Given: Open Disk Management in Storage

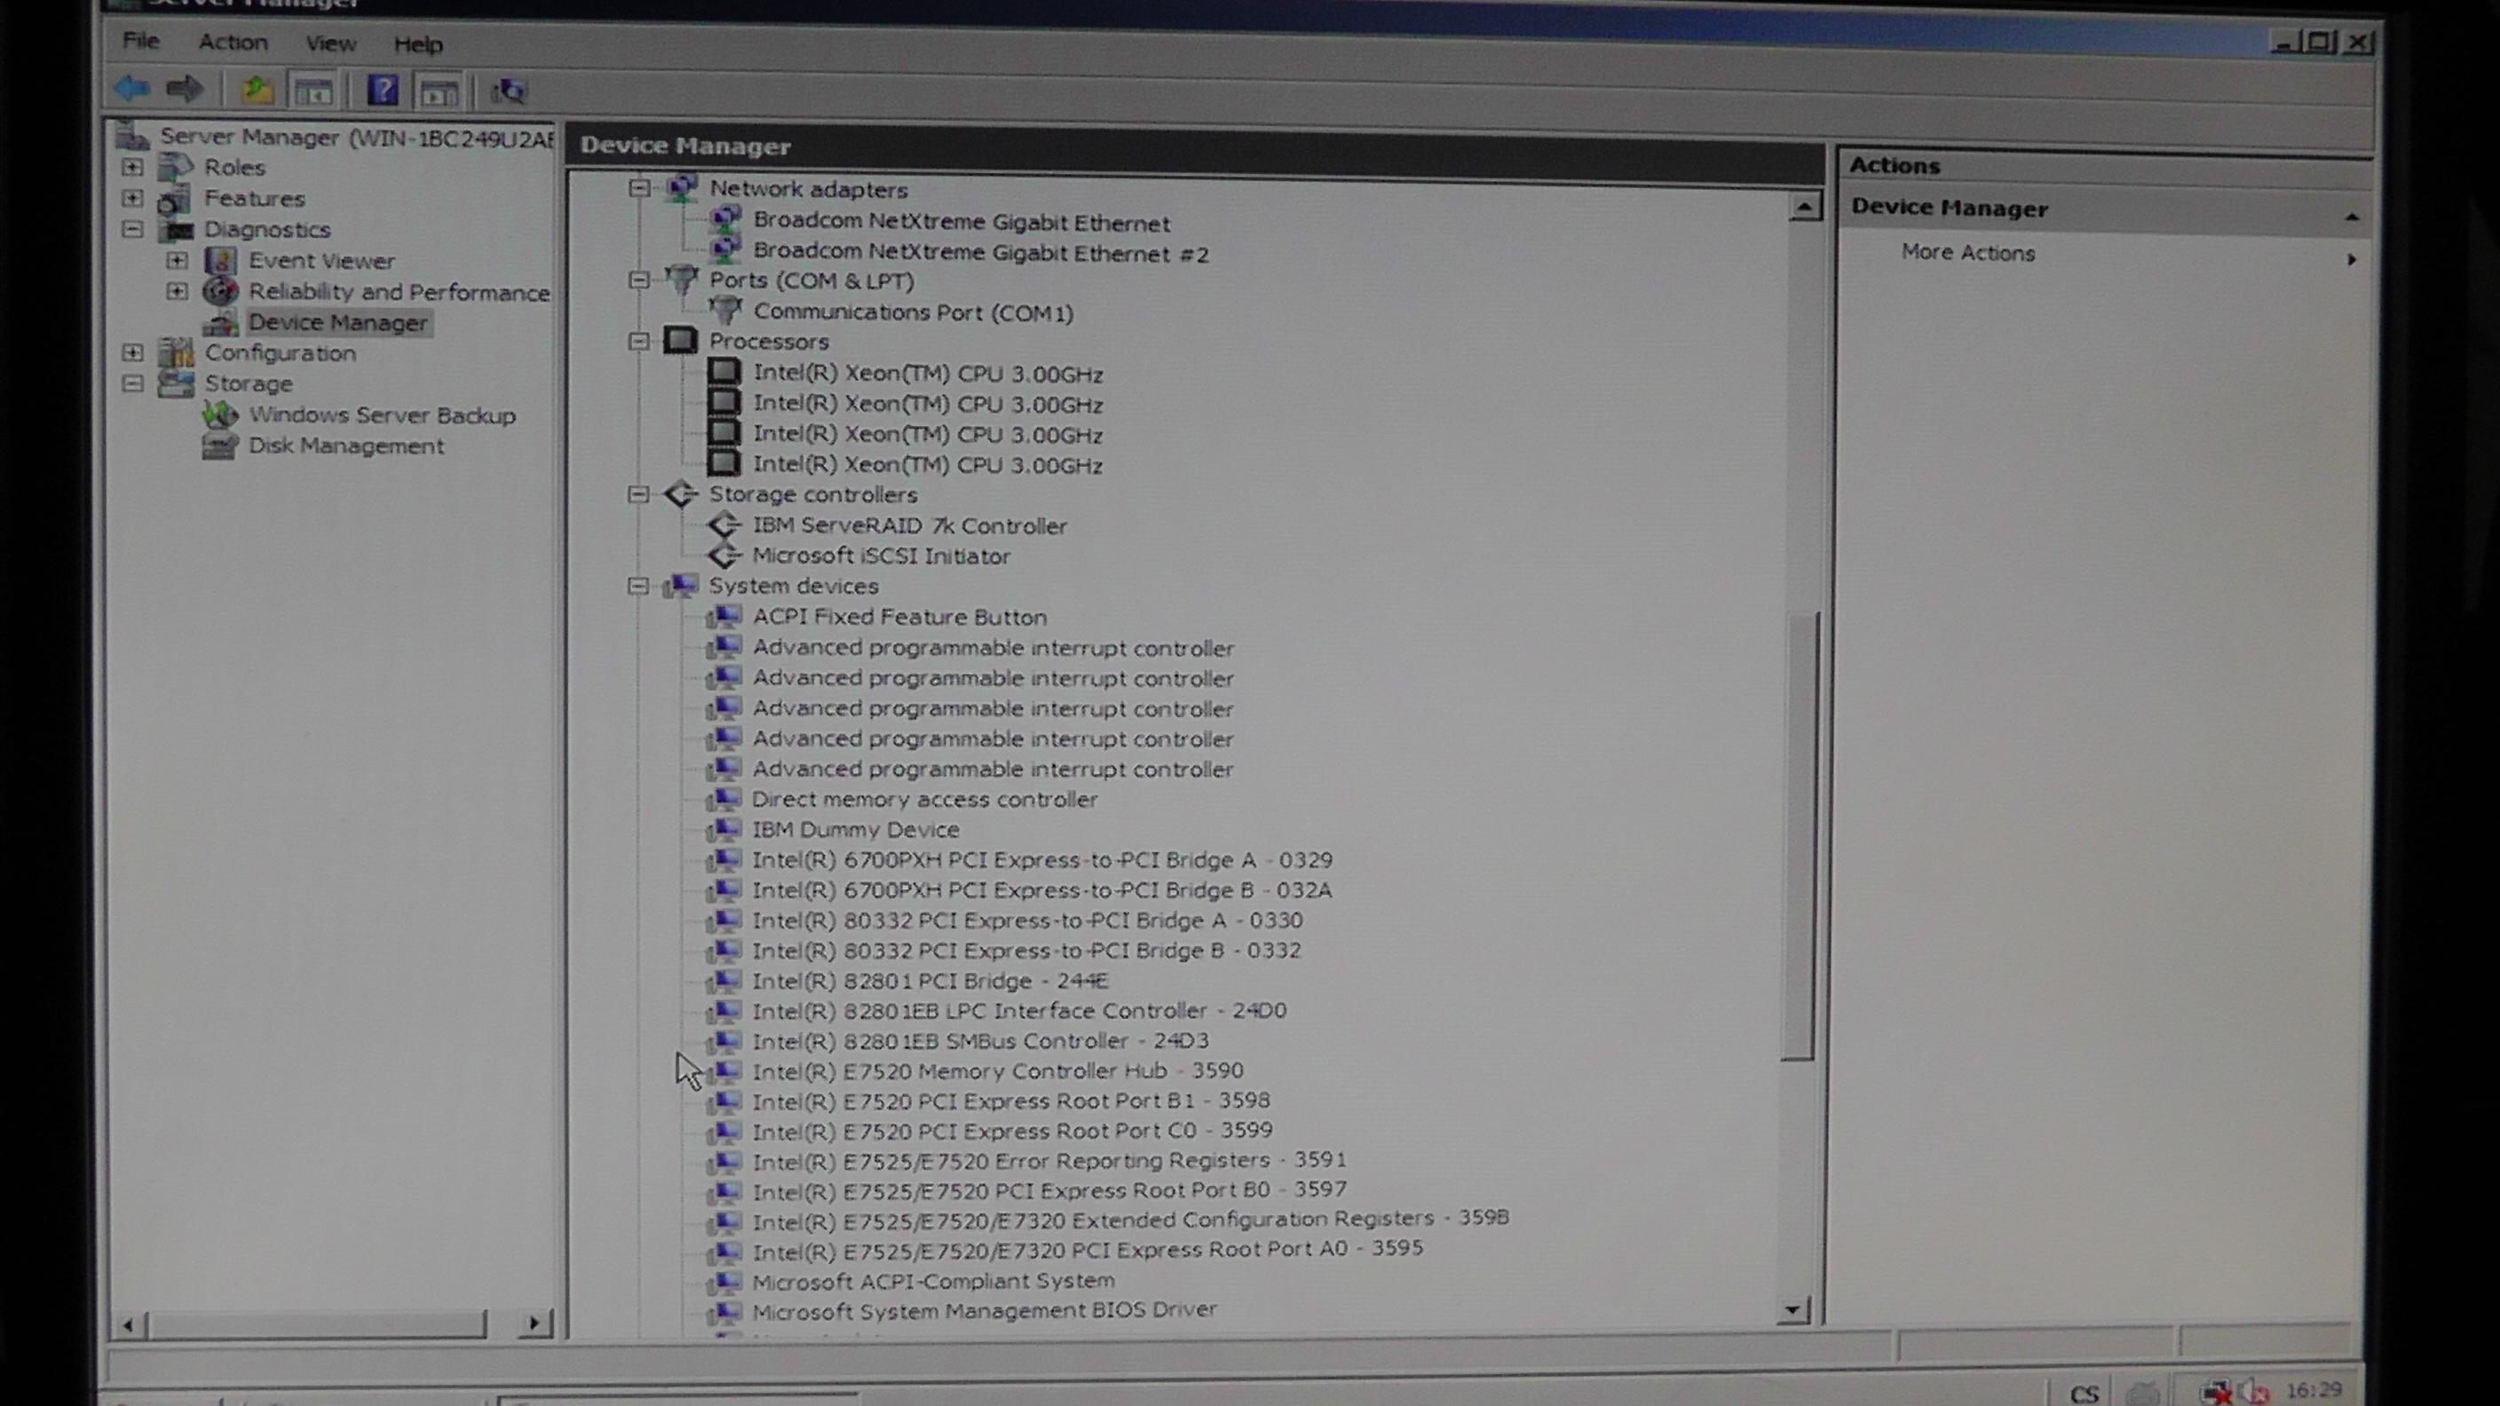Looking at the screenshot, I should [345, 446].
